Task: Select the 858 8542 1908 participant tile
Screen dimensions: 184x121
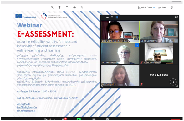Action: [159, 75]
